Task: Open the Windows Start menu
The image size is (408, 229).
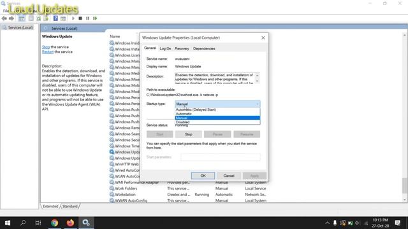Action: coord(8,223)
